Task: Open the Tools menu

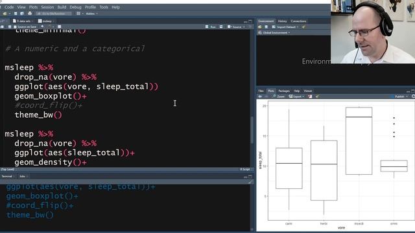Action: (x=104, y=7)
